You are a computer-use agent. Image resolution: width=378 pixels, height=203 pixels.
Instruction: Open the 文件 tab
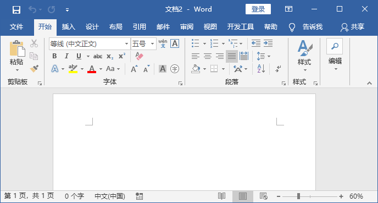pyautogui.click(x=16, y=27)
